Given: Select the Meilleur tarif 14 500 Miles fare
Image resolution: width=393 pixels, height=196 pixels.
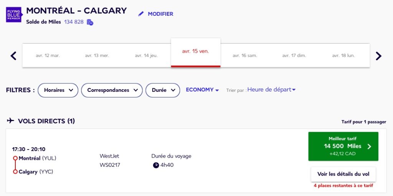Looking at the screenshot, I should [343, 146].
